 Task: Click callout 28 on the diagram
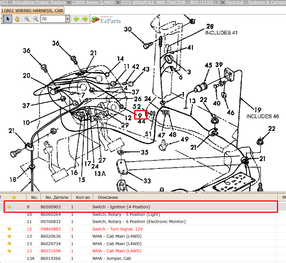coord(210,26)
